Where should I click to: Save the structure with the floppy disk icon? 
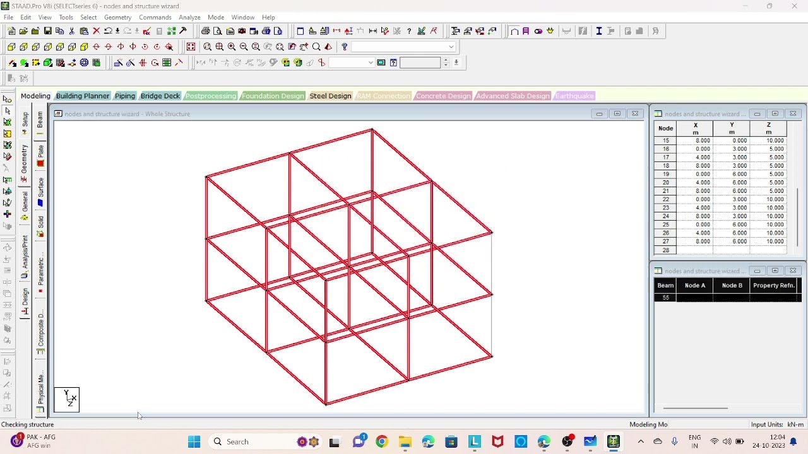point(47,31)
